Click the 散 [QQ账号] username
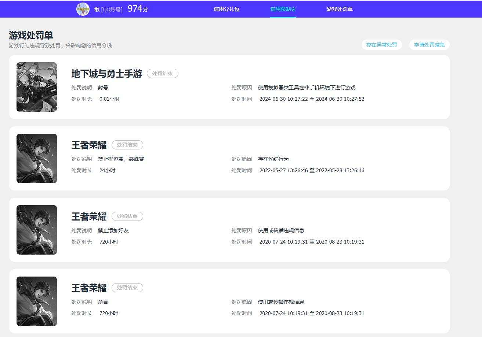 (108, 10)
